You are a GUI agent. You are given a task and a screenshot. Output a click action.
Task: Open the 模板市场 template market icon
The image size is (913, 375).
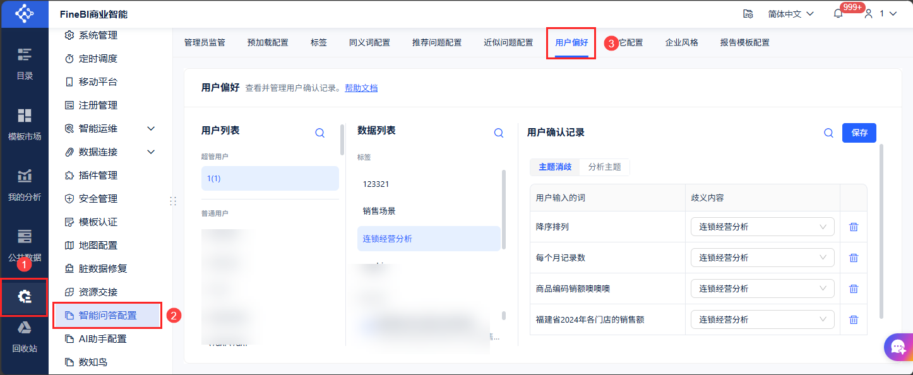[x=24, y=122]
